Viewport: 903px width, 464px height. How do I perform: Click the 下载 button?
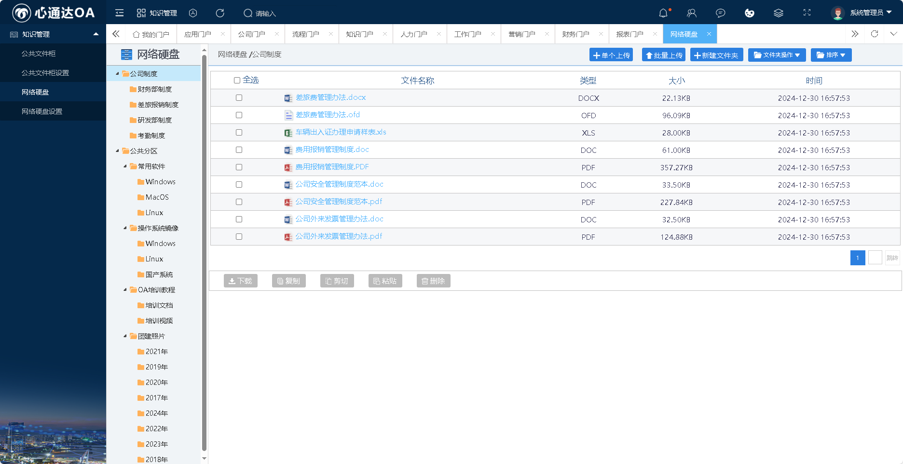click(x=241, y=281)
